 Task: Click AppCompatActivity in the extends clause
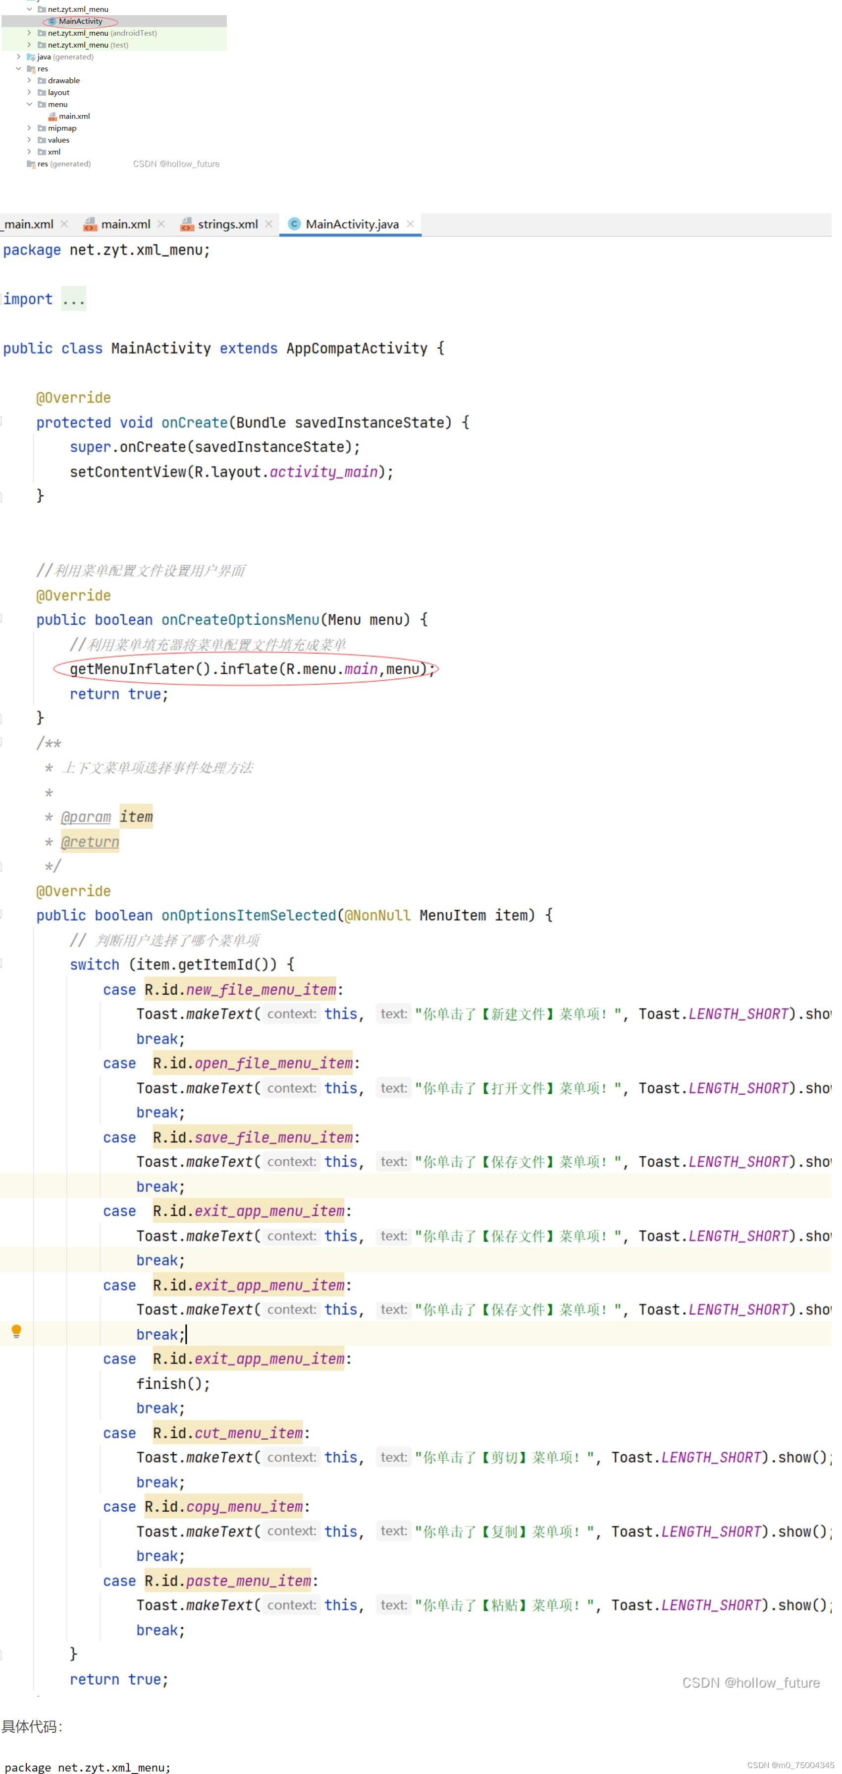click(357, 349)
